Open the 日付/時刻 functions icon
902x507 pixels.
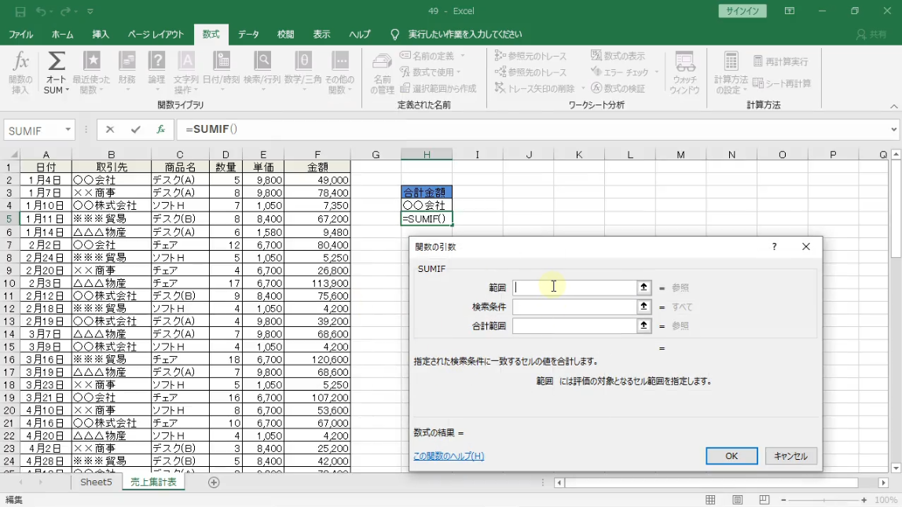(x=221, y=72)
